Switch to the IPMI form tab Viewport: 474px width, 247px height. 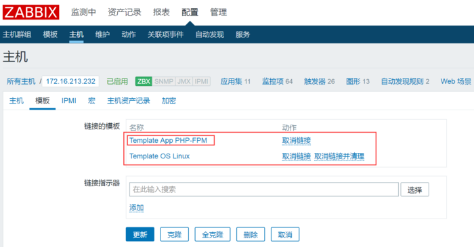coord(69,101)
